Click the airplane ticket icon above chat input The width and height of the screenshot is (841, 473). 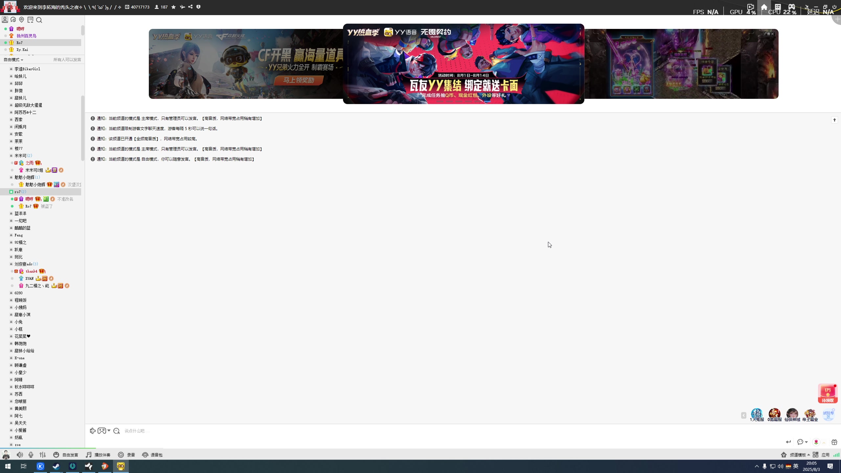pyautogui.click(x=93, y=431)
